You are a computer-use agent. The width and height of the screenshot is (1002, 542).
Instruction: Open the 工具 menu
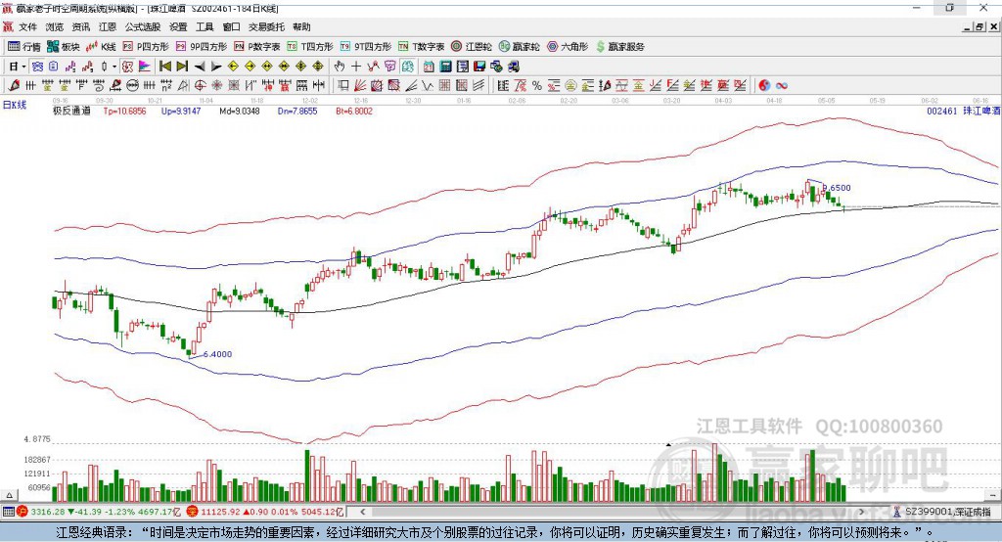click(205, 26)
